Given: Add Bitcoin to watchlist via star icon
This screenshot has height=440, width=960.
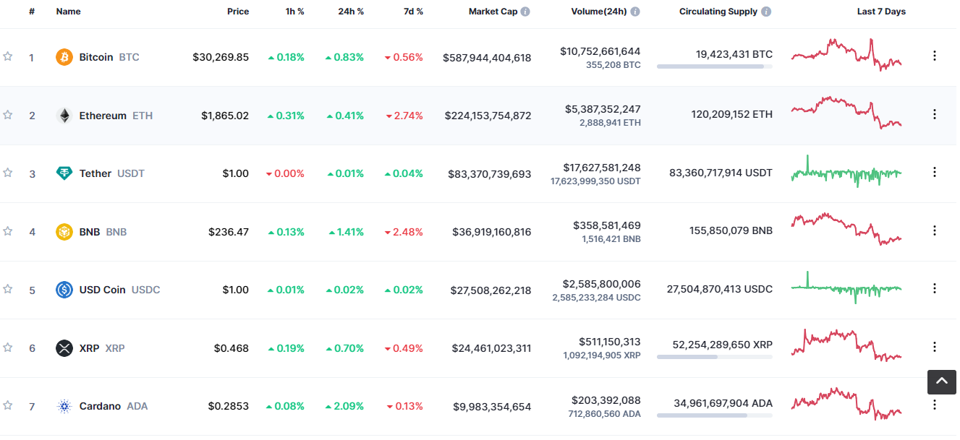Looking at the screenshot, I should (x=8, y=57).
